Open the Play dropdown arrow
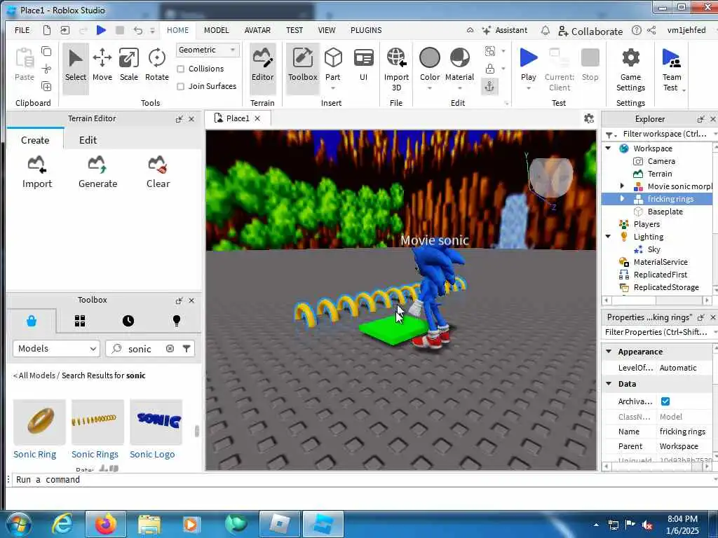718x538 pixels. (529, 88)
